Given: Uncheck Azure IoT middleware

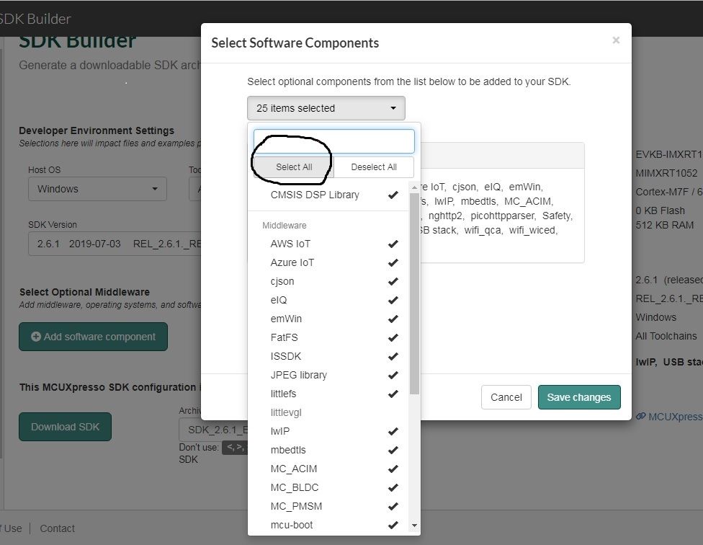Looking at the screenshot, I should click(x=328, y=262).
